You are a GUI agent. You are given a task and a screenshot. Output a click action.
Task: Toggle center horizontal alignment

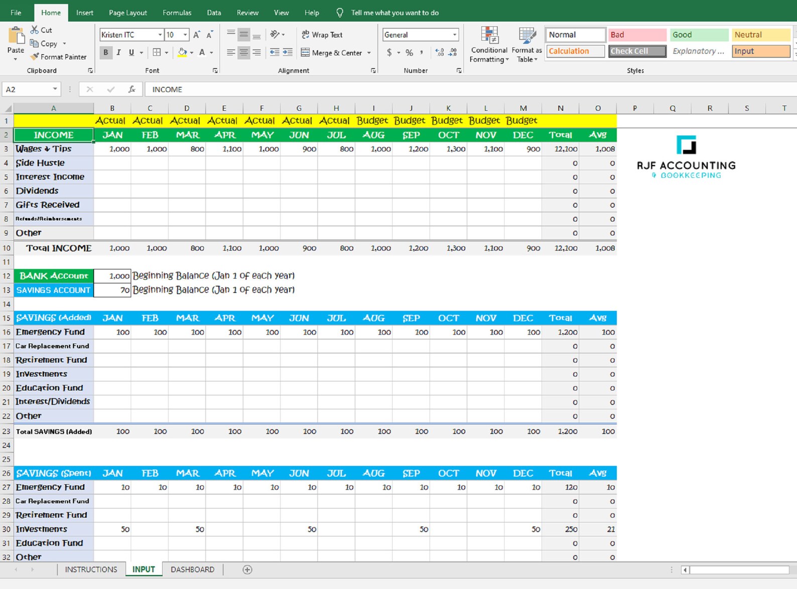[243, 52]
